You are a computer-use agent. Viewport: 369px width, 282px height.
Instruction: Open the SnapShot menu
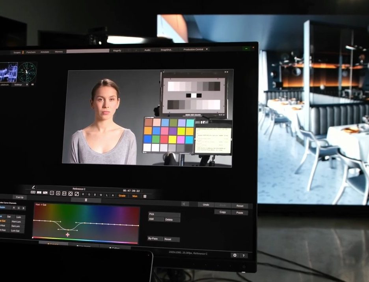167,50
